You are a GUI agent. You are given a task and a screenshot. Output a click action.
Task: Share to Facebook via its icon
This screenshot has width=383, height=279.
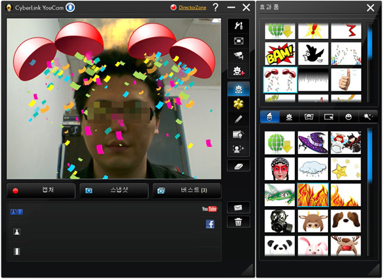210,224
